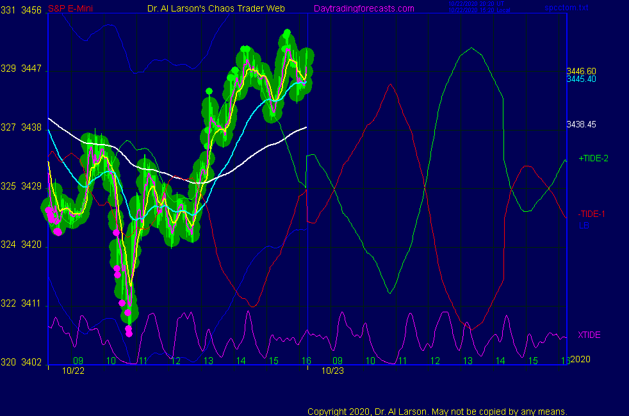Click the 14 hour label of 10/23
The height and width of the screenshot is (416, 629).
(x=500, y=361)
